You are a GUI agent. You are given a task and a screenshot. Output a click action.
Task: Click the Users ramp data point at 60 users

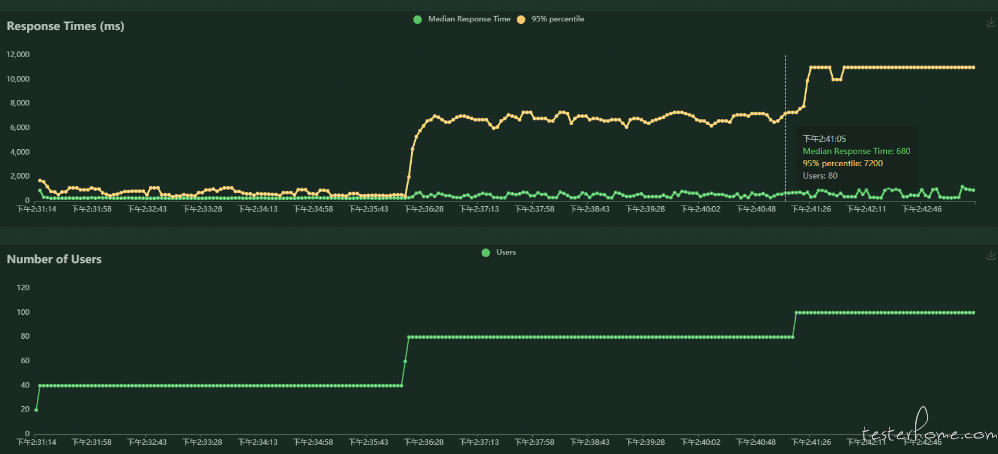tap(405, 362)
